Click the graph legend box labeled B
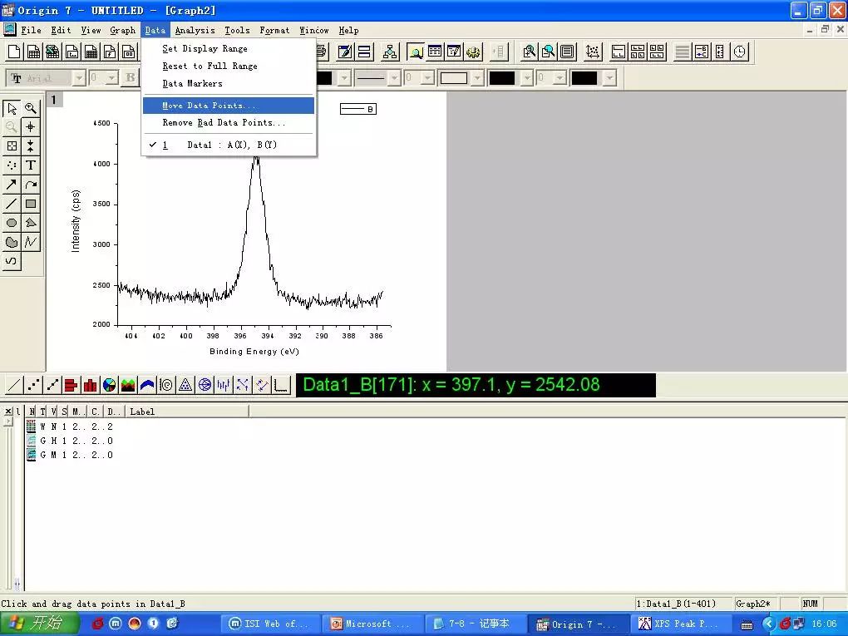Image resolution: width=848 pixels, height=636 pixels. [358, 109]
